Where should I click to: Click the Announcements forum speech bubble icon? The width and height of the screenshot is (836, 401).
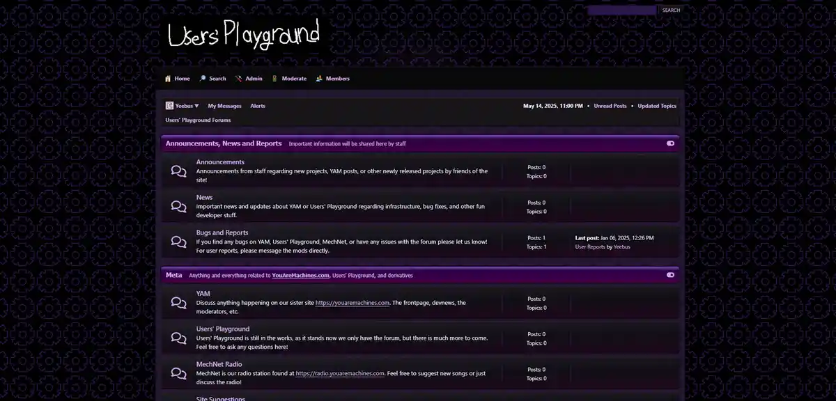[179, 171]
